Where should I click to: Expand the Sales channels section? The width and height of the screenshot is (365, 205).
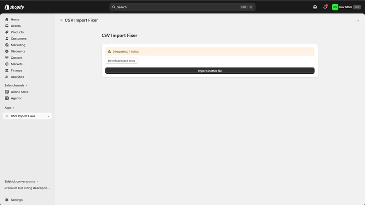(16, 85)
